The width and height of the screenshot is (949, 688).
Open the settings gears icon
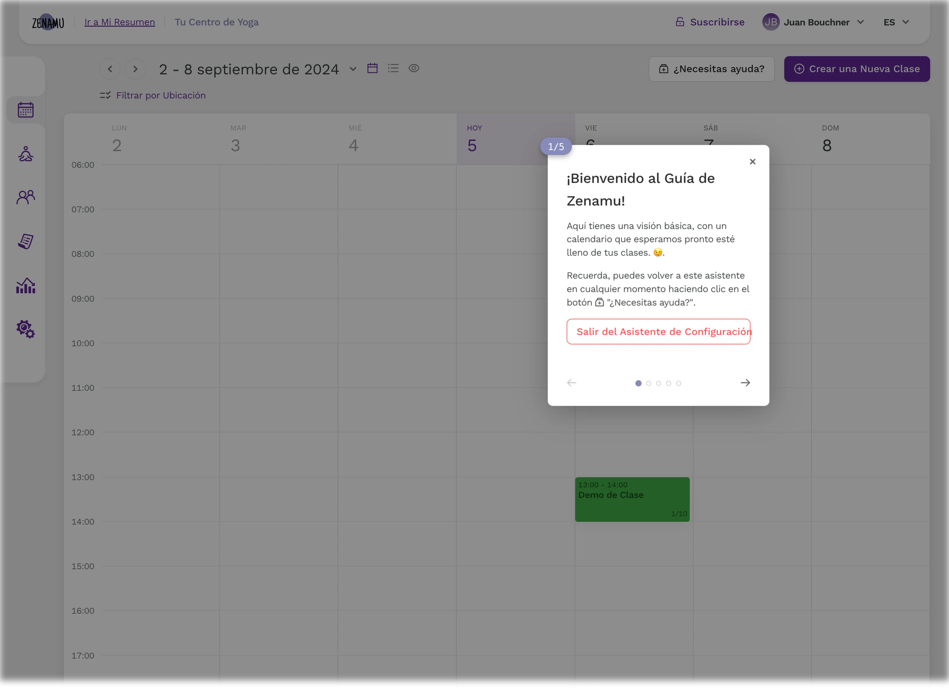coord(25,329)
